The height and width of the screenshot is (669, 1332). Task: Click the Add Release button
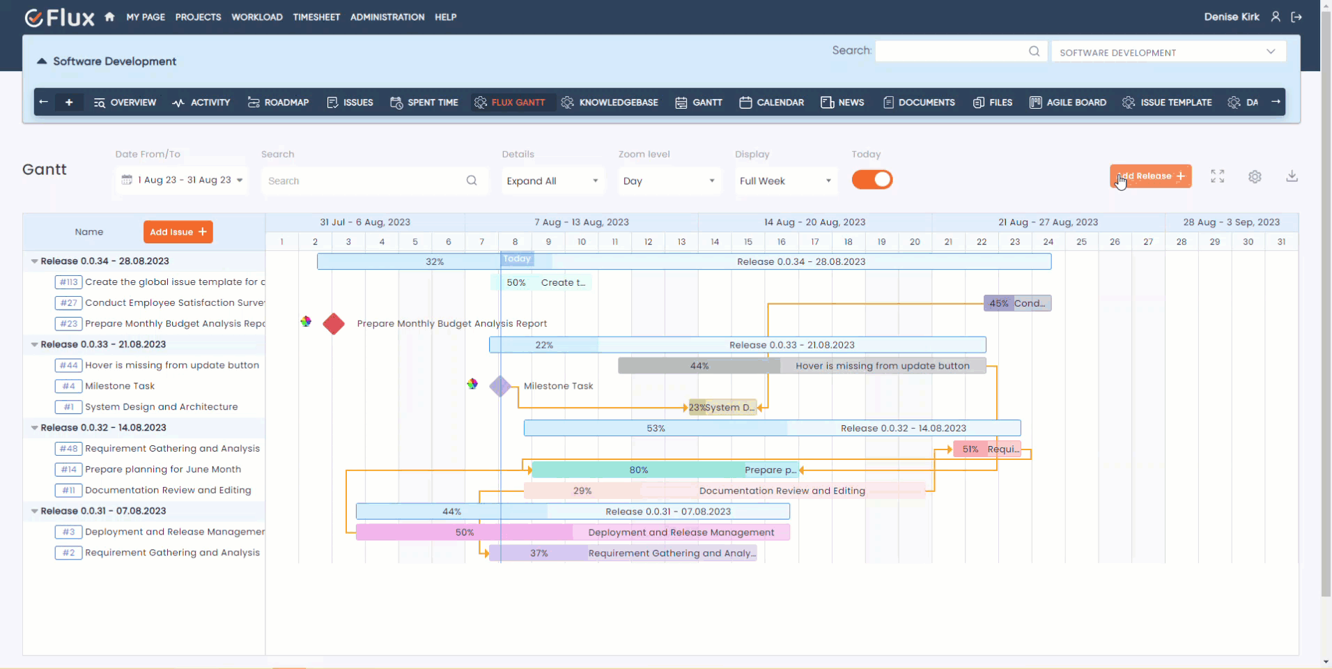(x=1150, y=176)
